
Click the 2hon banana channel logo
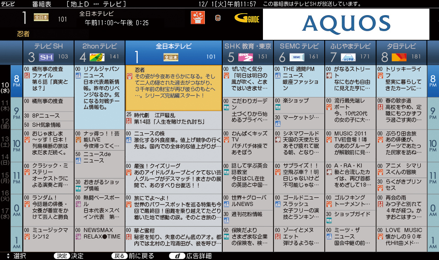pyautogui.click(x=97, y=57)
